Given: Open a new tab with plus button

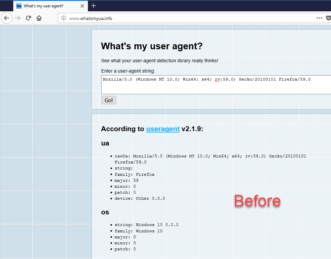Looking at the screenshot, I should click(x=94, y=6).
